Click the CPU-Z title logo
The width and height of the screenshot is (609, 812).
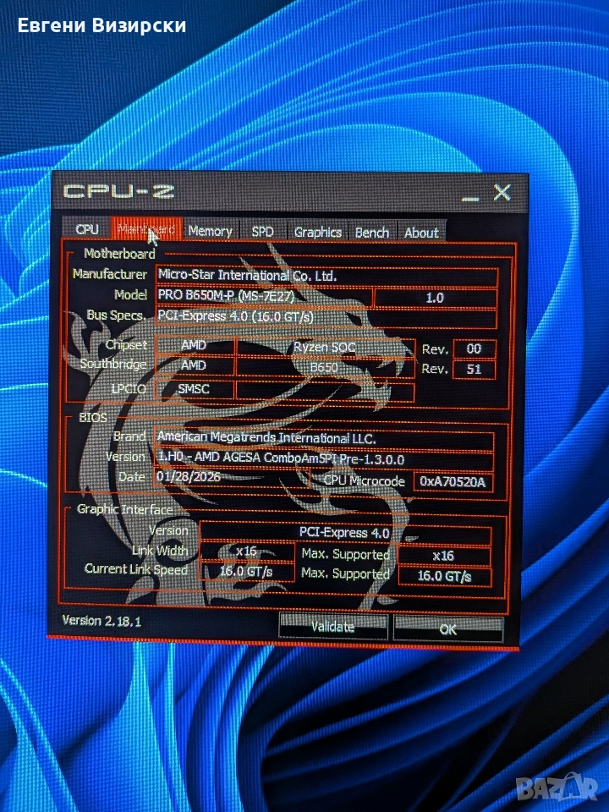coord(118,191)
